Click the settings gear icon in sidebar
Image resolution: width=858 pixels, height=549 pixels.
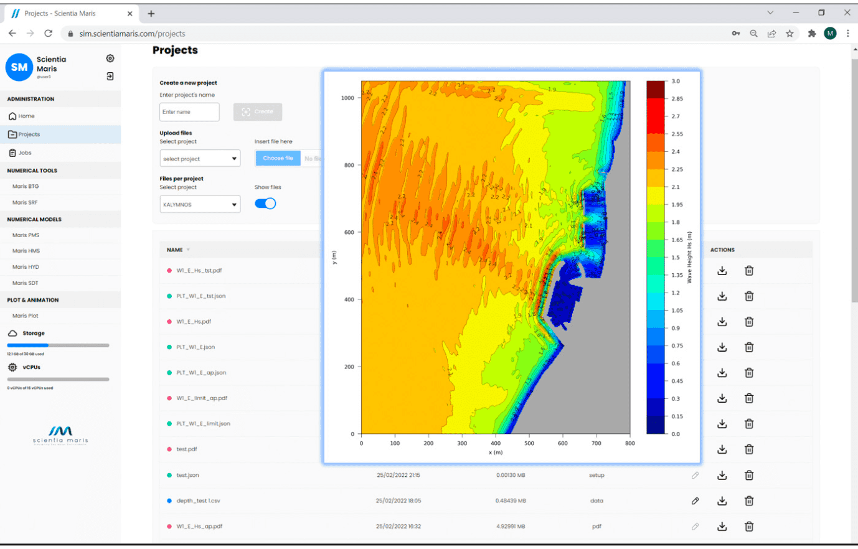point(110,59)
